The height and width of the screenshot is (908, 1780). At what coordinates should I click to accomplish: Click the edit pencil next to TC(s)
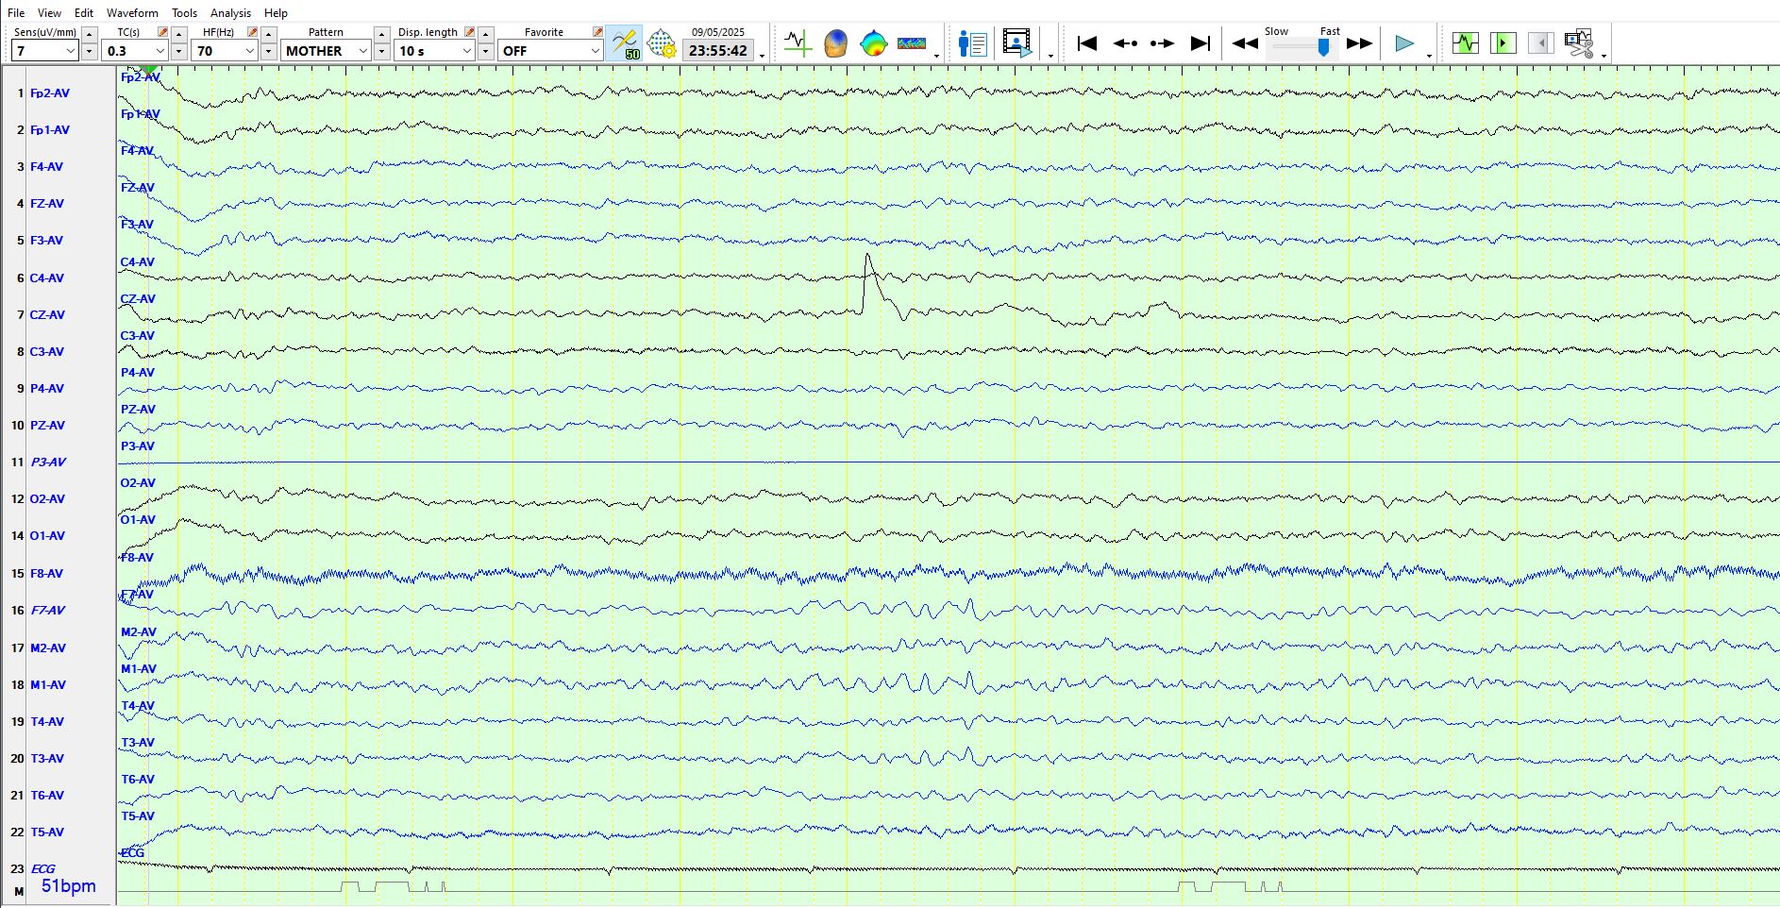point(162,32)
